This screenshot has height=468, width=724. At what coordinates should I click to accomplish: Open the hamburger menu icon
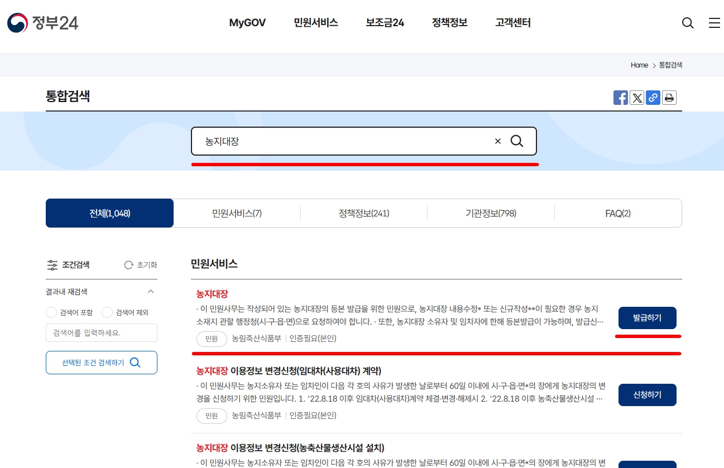click(x=715, y=23)
